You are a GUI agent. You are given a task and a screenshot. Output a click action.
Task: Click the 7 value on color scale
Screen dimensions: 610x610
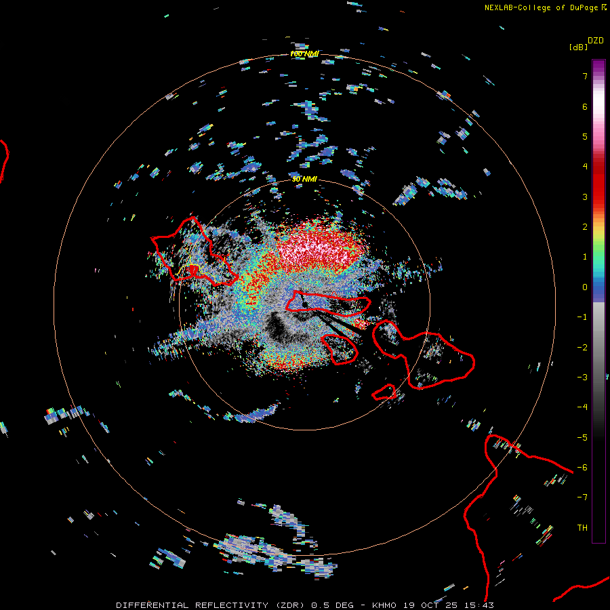click(585, 76)
